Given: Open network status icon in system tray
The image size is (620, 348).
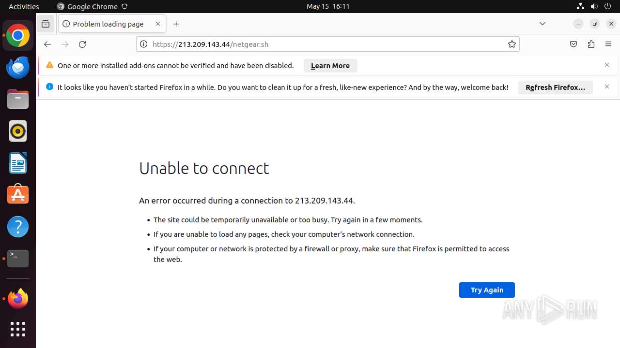Looking at the screenshot, I should [580, 6].
